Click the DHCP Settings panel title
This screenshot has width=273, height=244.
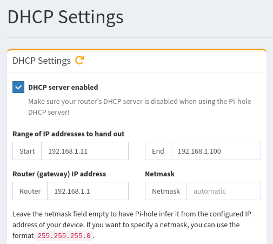[42, 61]
